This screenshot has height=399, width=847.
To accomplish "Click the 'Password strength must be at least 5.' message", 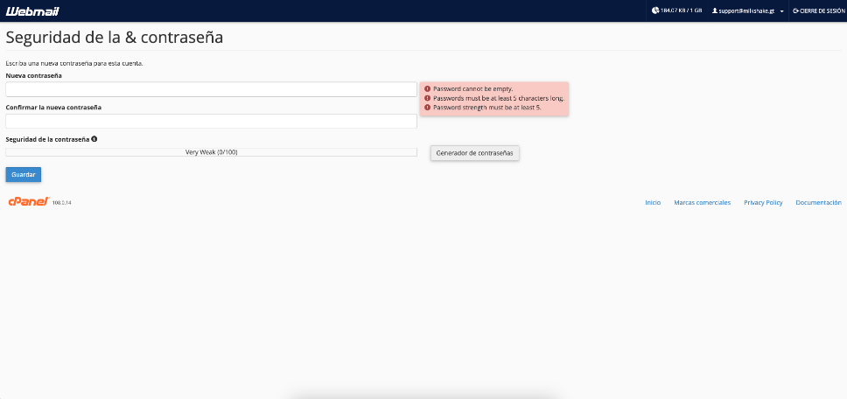I will pyautogui.click(x=486, y=108).
